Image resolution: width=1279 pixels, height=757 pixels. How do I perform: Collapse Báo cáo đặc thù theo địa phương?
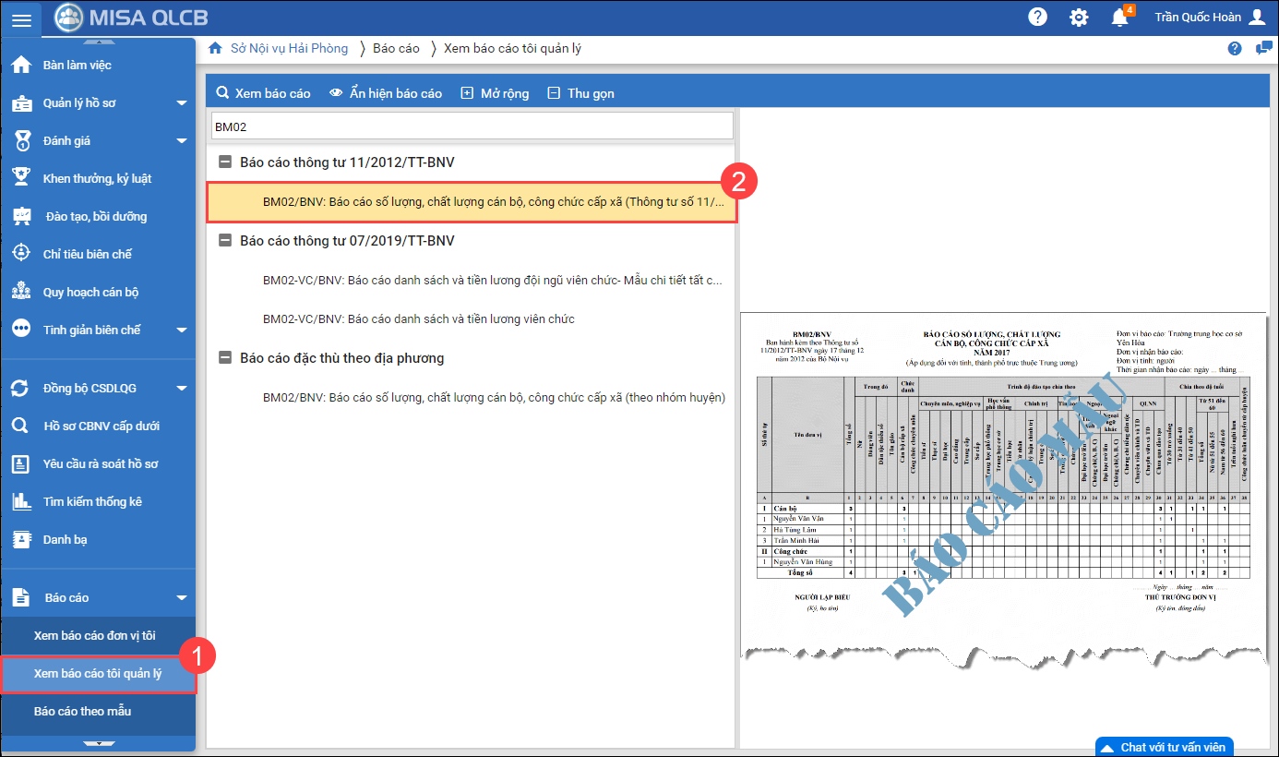[224, 358]
